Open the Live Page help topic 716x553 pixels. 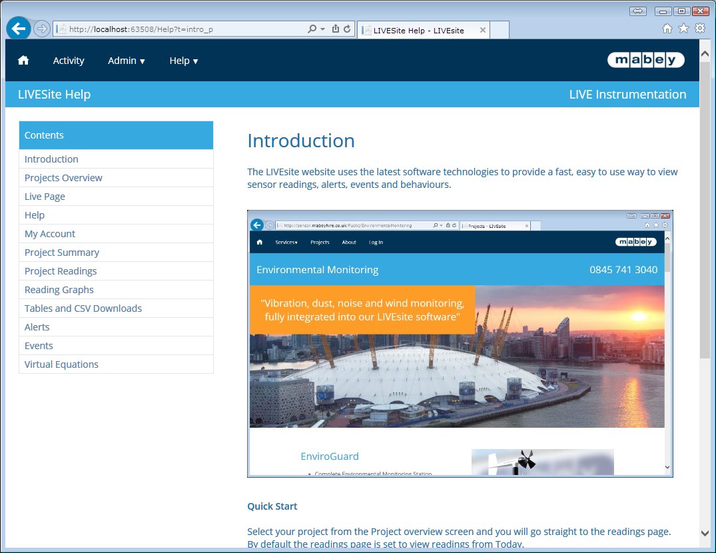pos(116,197)
